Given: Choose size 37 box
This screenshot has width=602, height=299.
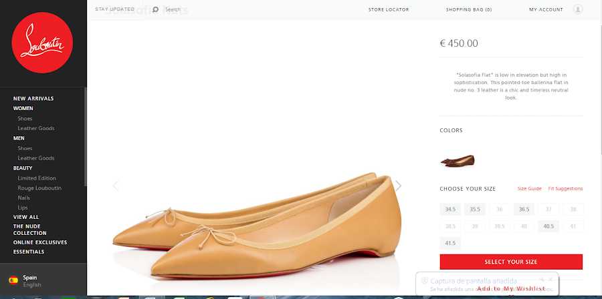Looking at the screenshot, I should tap(548, 210).
